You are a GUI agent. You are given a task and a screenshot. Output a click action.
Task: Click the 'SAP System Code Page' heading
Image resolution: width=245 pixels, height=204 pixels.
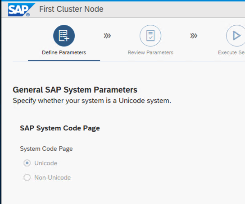tap(60, 128)
